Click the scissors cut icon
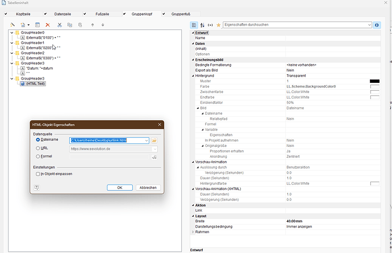This screenshot has width=392, height=253. click(59, 26)
